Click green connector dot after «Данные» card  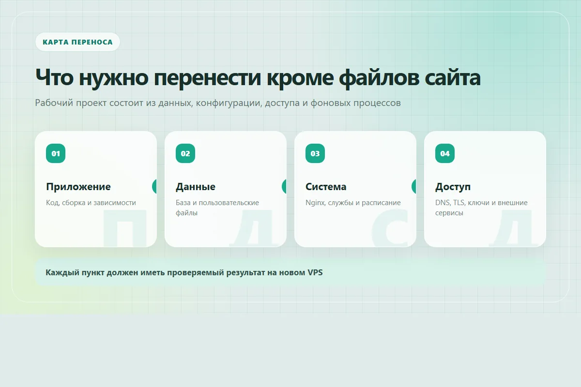click(x=284, y=186)
